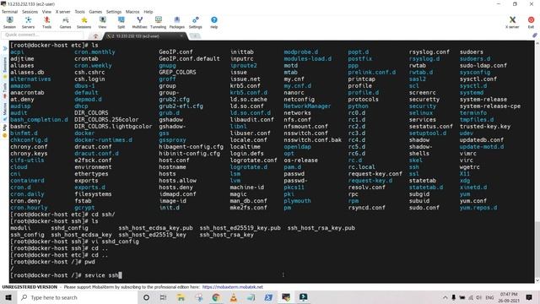
Task: Open the Macros menu
Action: pos(132,12)
